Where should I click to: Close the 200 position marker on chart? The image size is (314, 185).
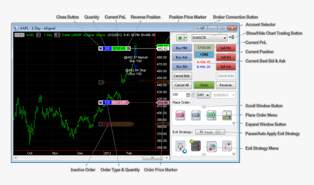(x=100, y=49)
